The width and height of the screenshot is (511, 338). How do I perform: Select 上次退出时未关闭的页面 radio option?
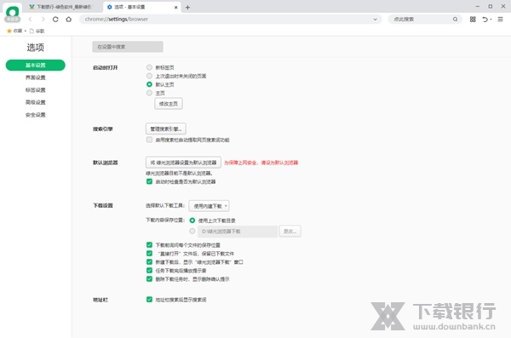pos(149,76)
